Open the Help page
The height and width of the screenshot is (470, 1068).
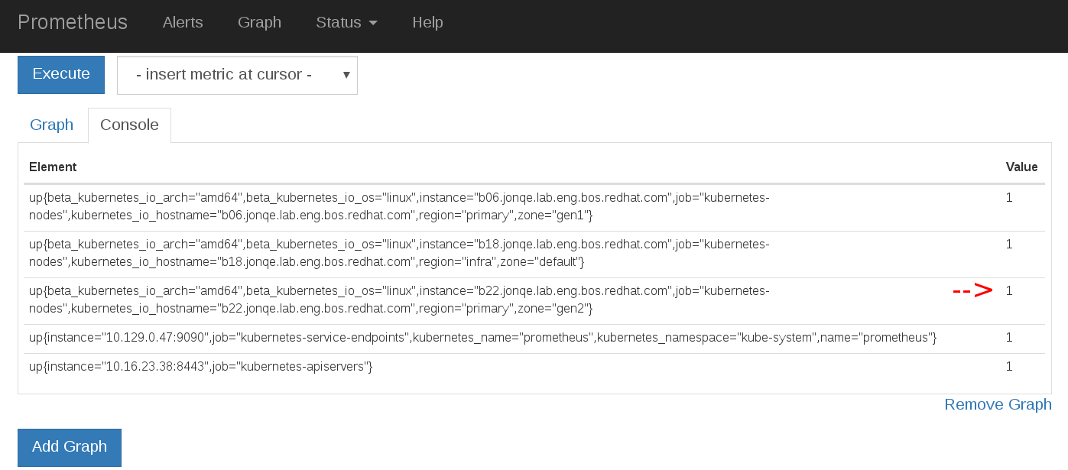pos(427,22)
